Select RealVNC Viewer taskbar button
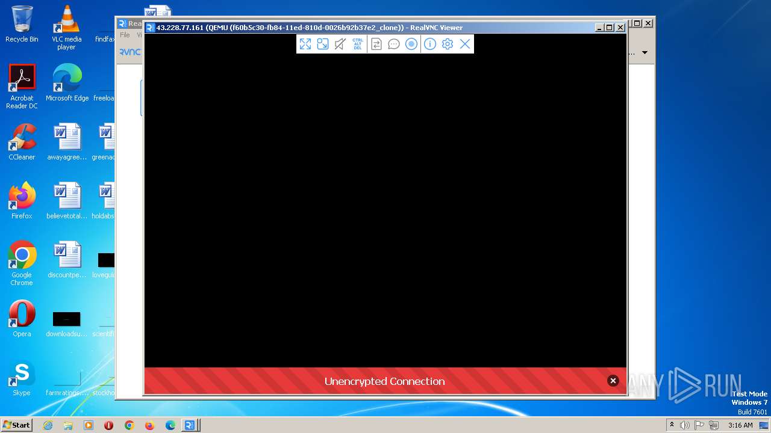The image size is (771, 433). pos(190,425)
